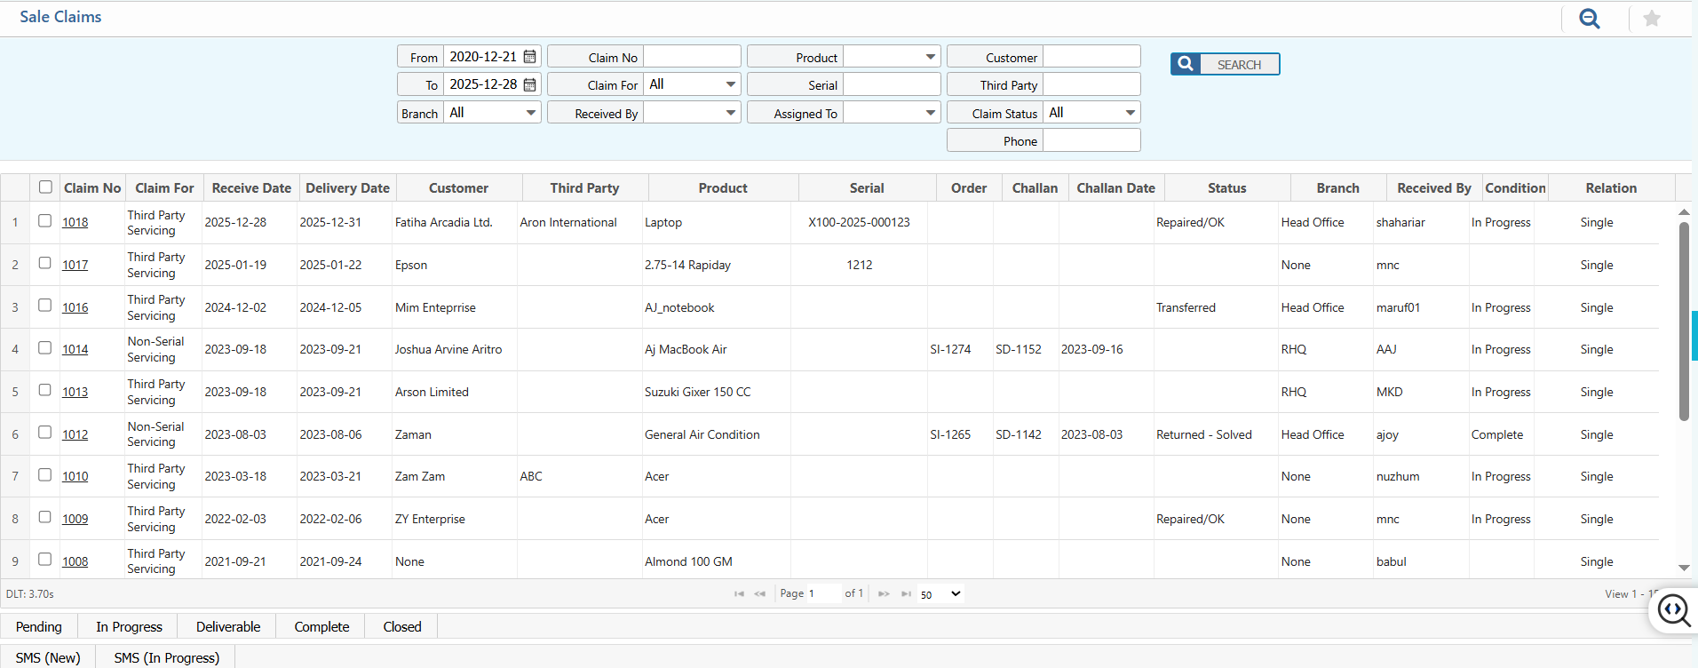
Task: Open claim number 1014 link
Action: coord(75,350)
